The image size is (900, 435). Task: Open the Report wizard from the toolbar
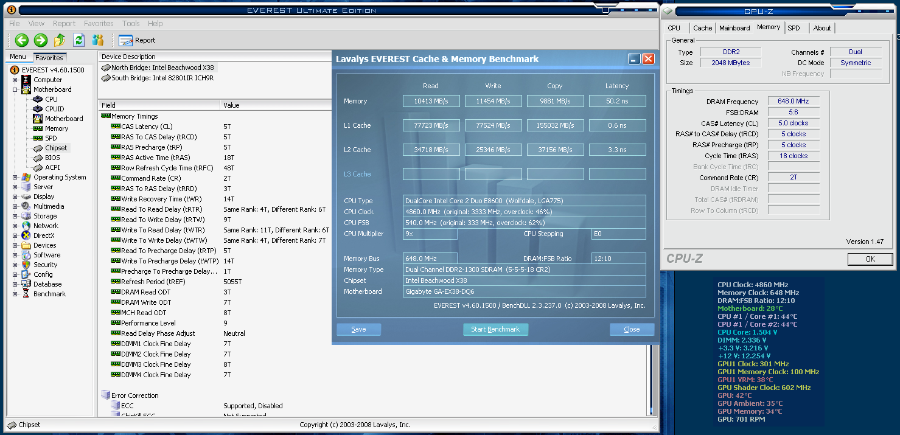point(138,40)
